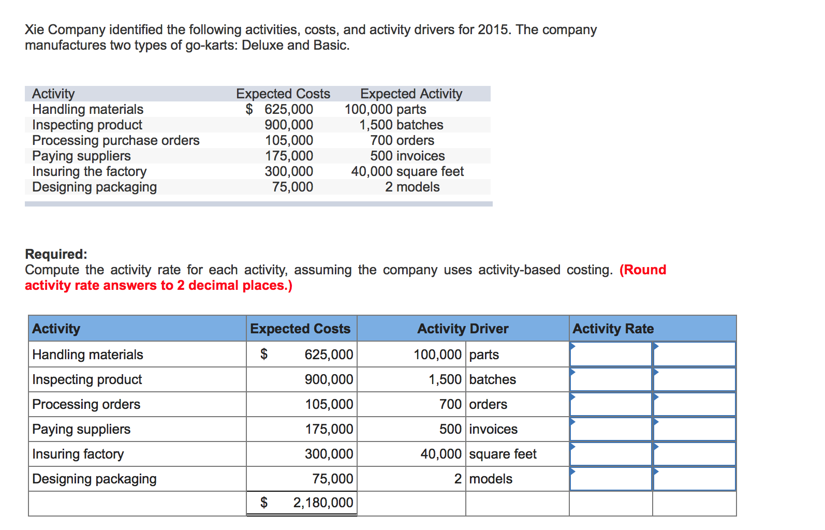The image size is (825, 530).
Task: Click the 'Required:' heading
Action: (x=56, y=254)
